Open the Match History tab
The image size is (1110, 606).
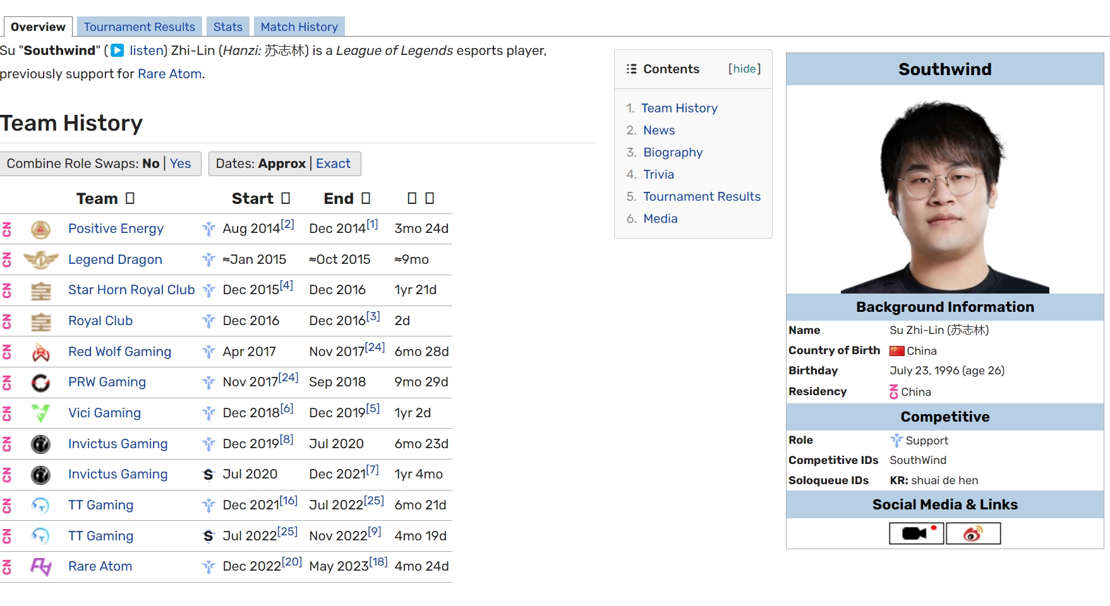tap(299, 27)
